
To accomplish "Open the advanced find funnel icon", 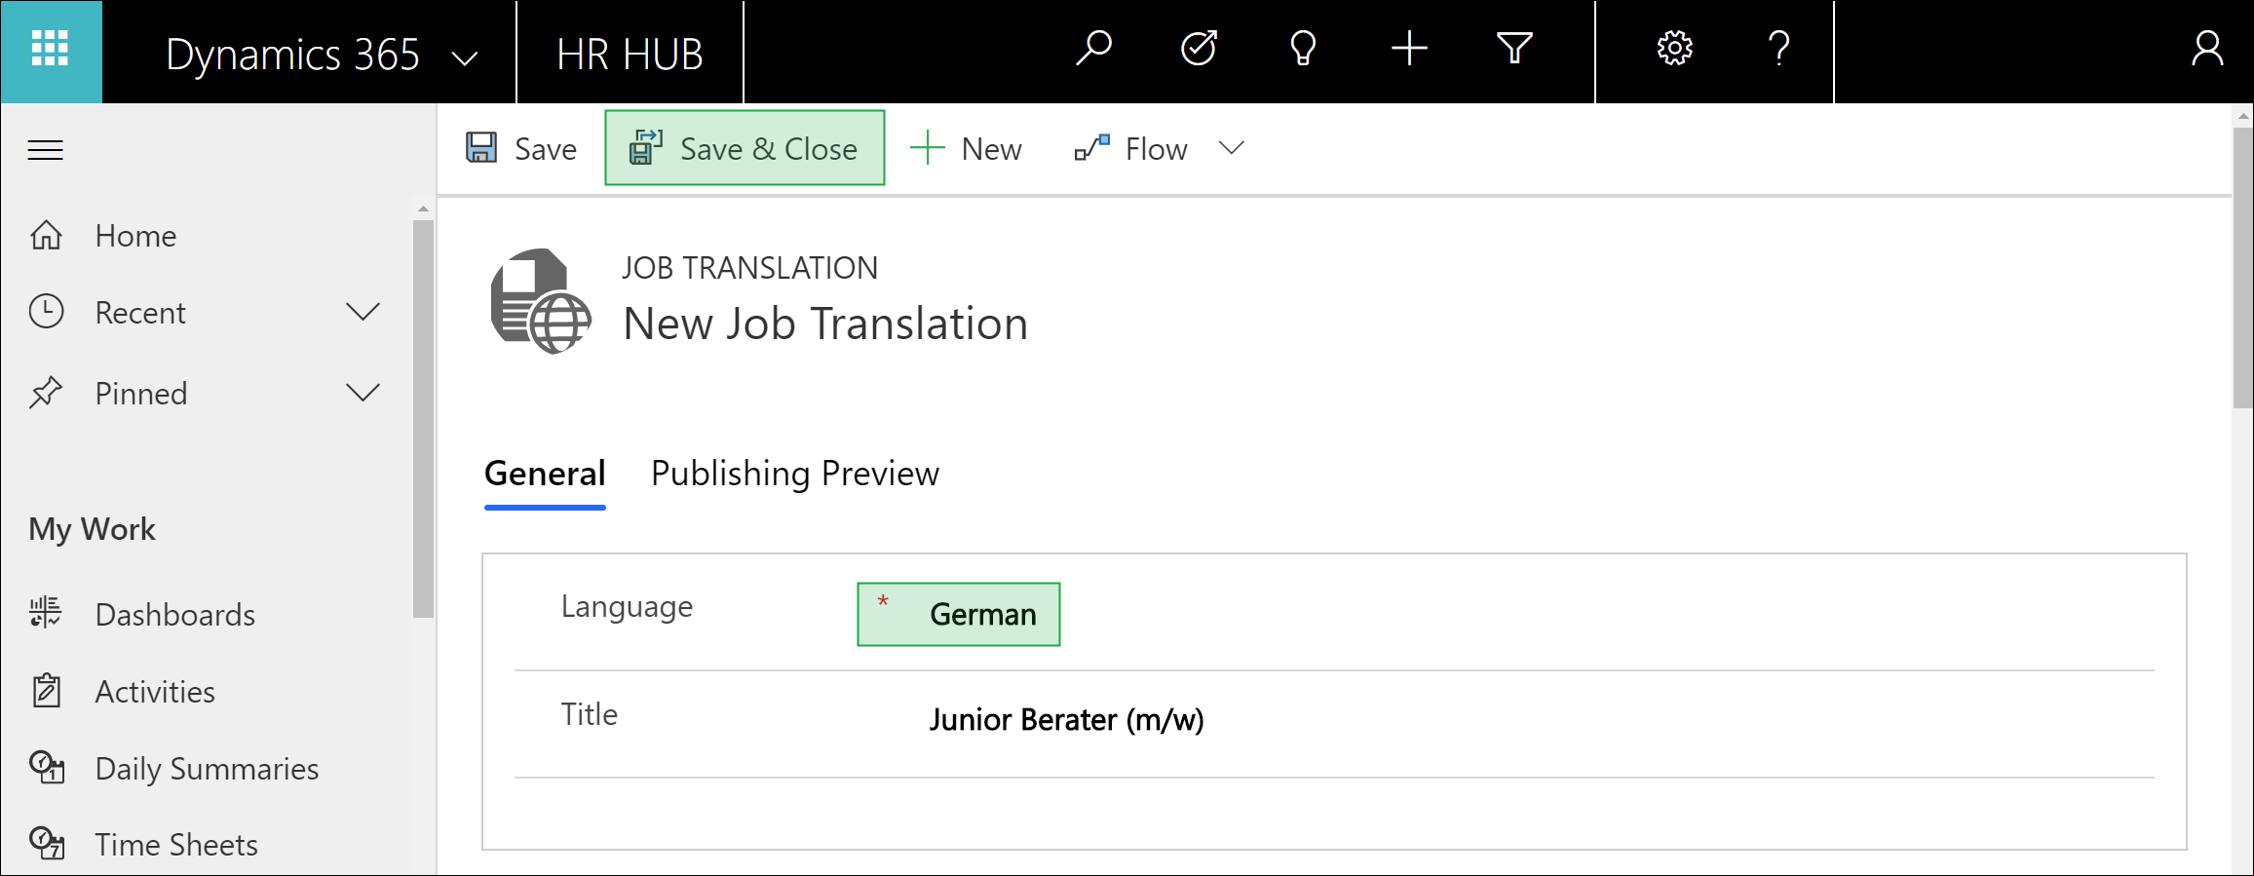I will [1514, 49].
